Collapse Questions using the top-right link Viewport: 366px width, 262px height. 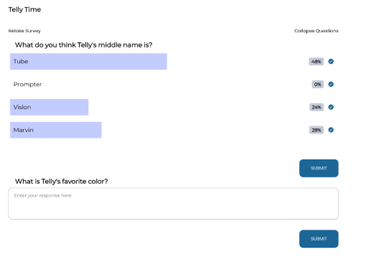click(316, 31)
